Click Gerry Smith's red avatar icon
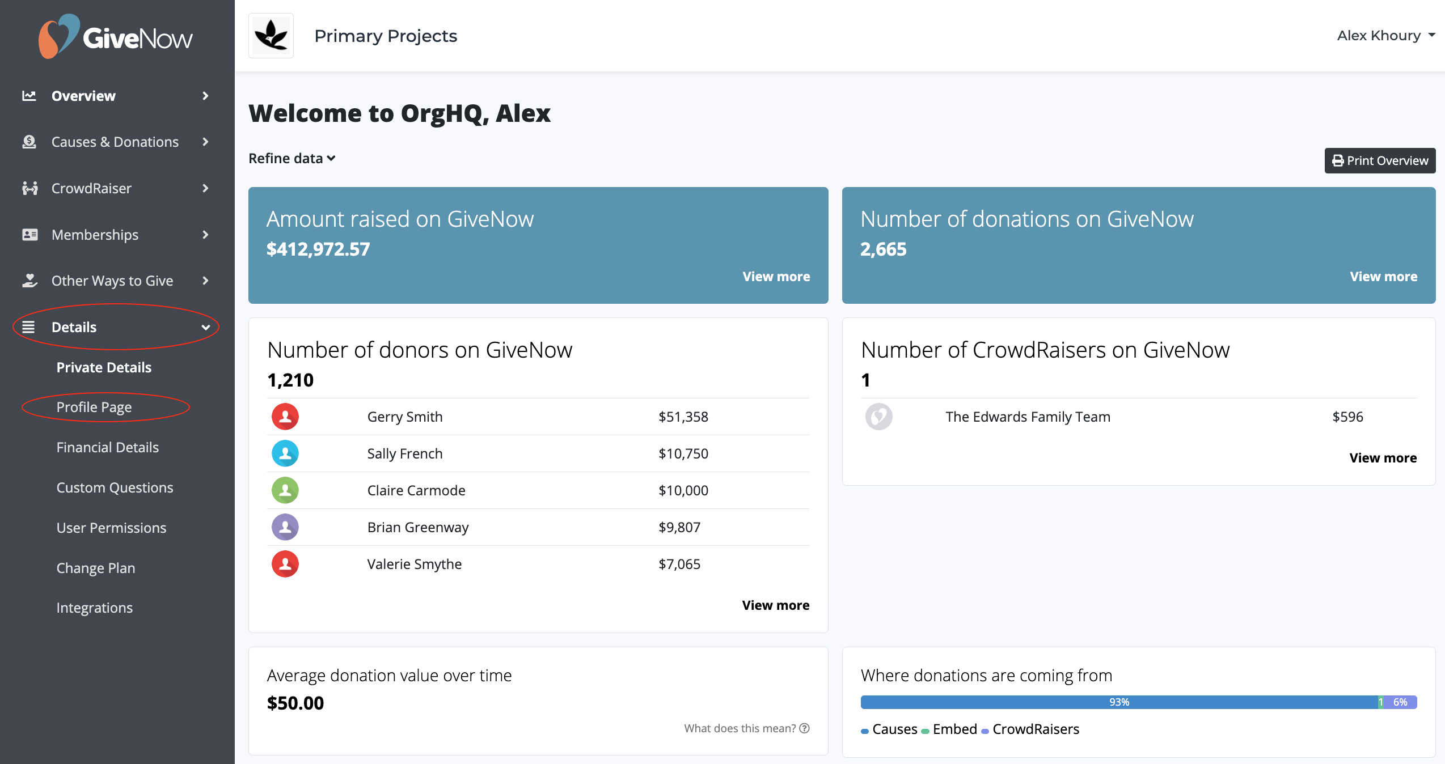This screenshot has height=764, width=1445. [x=285, y=417]
